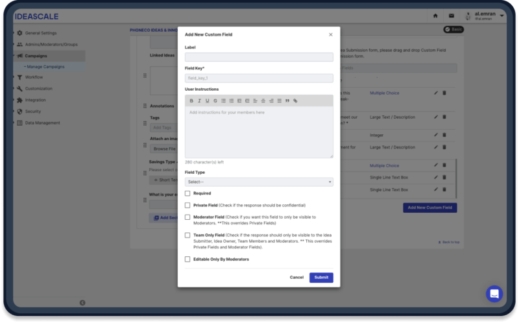
Task: Submit the new custom field
Action: pos(321,278)
